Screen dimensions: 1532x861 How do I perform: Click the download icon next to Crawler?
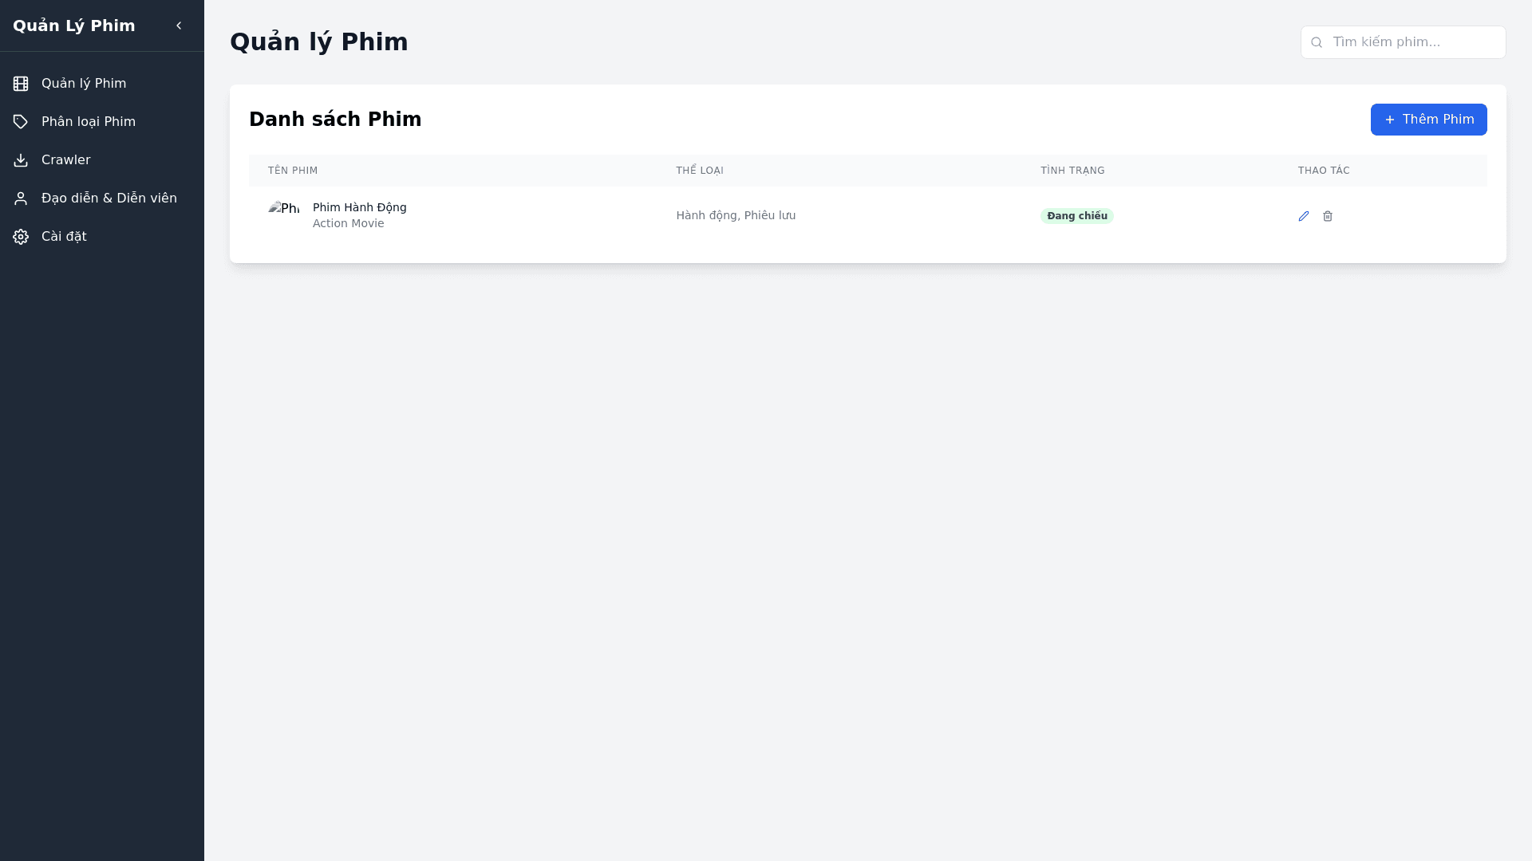coord(21,160)
